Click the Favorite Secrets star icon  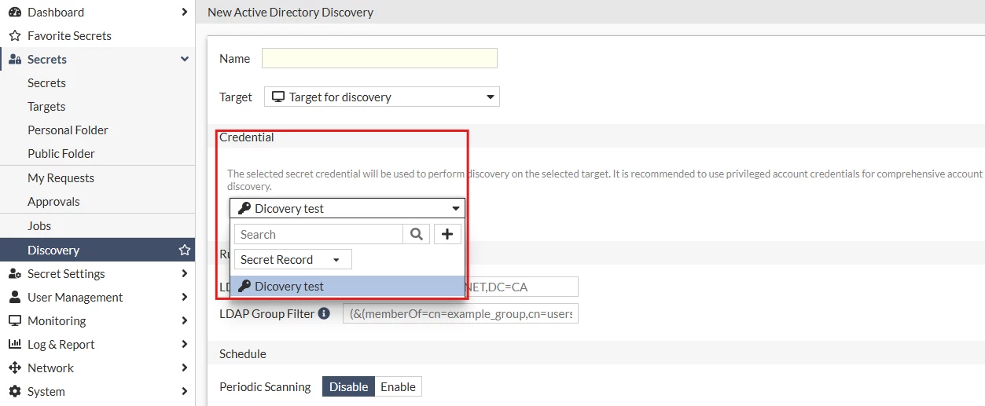14,35
